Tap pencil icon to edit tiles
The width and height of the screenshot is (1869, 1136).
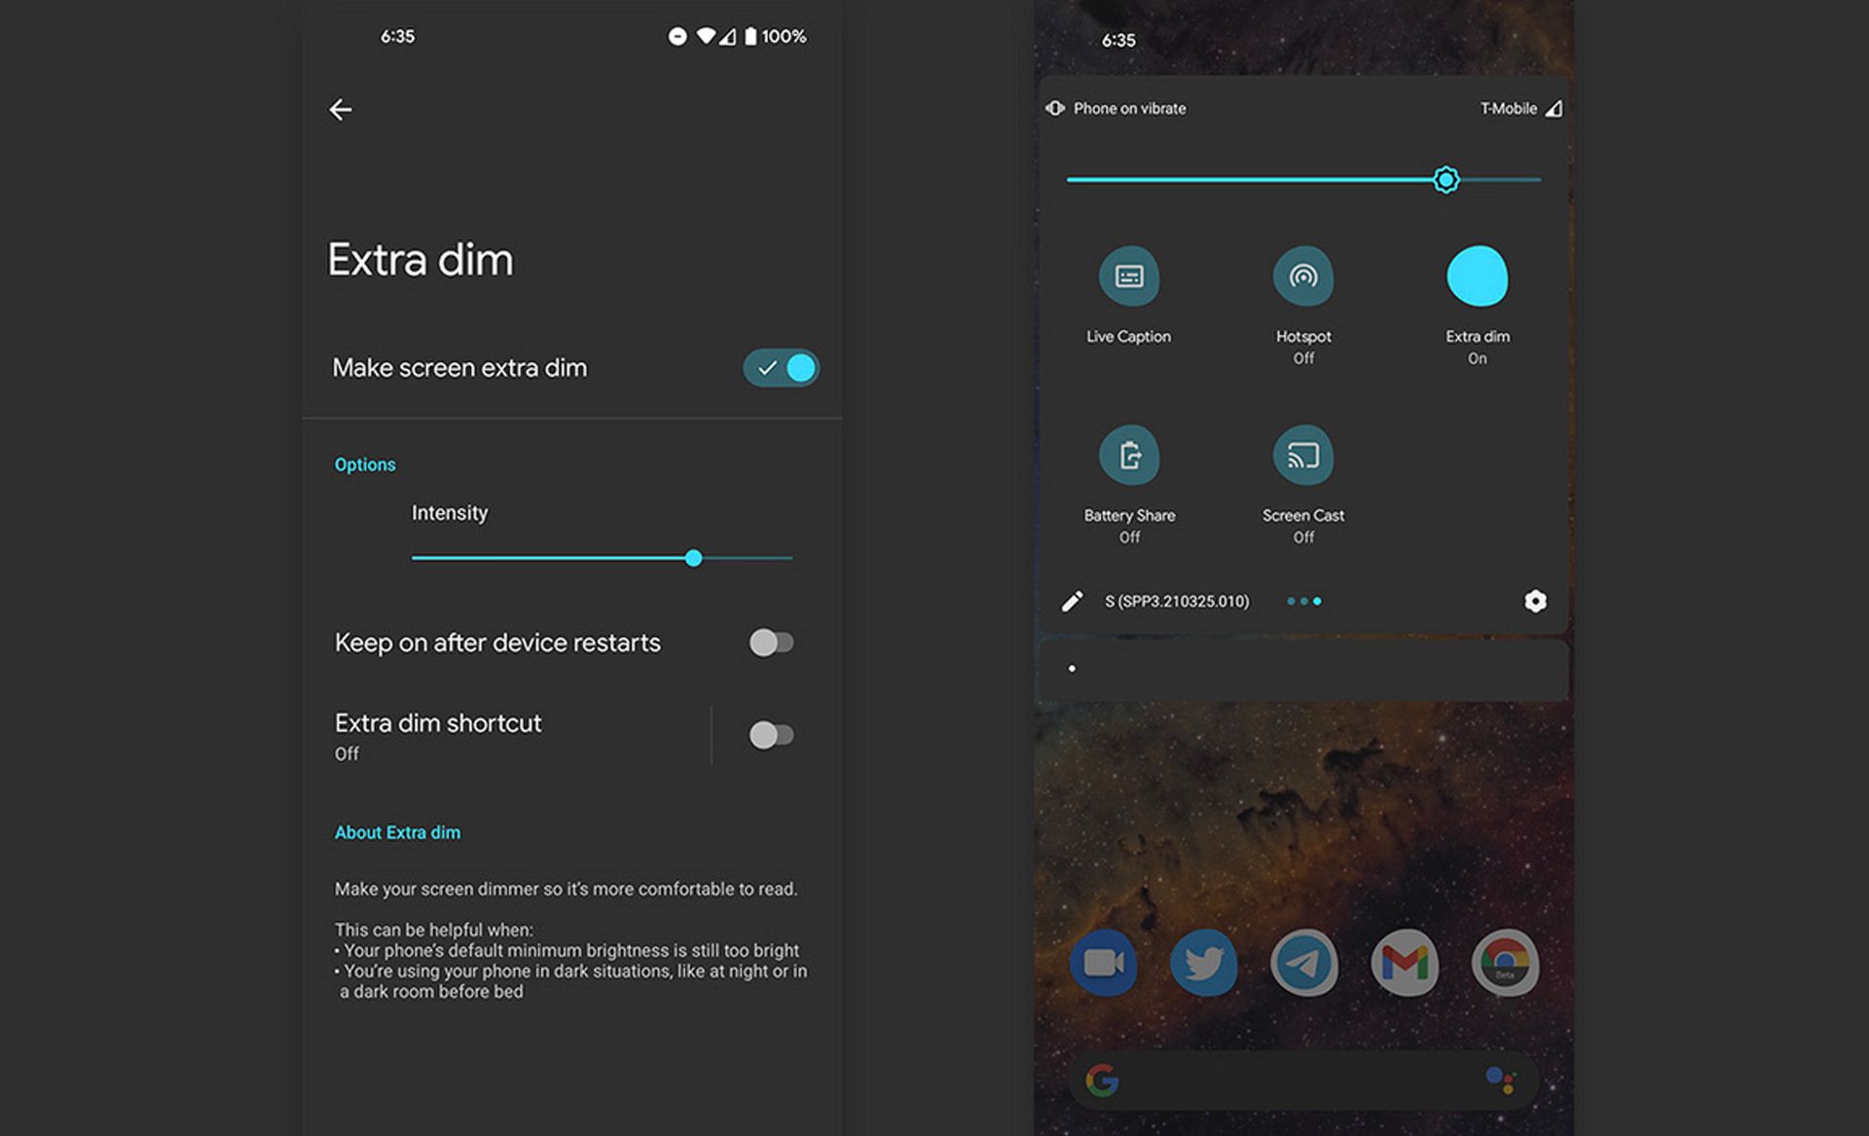tap(1072, 602)
